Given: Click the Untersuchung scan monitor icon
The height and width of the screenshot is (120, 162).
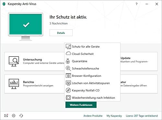Looking at the screenshot, I should (14, 61).
